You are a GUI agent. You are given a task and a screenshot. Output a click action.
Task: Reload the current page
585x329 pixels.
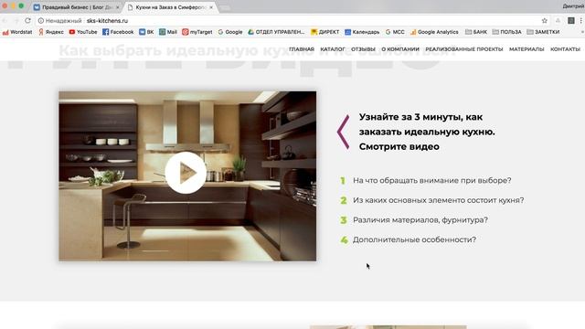(28, 20)
